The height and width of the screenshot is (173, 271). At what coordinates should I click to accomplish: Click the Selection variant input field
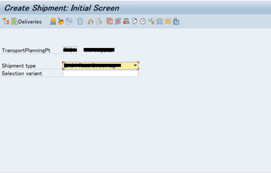tap(100, 73)
